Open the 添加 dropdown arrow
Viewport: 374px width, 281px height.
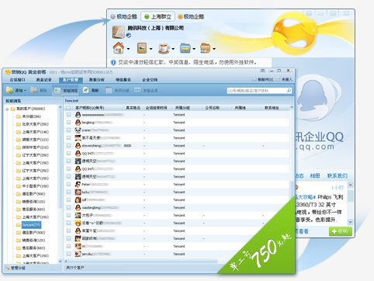pos(25,91)
